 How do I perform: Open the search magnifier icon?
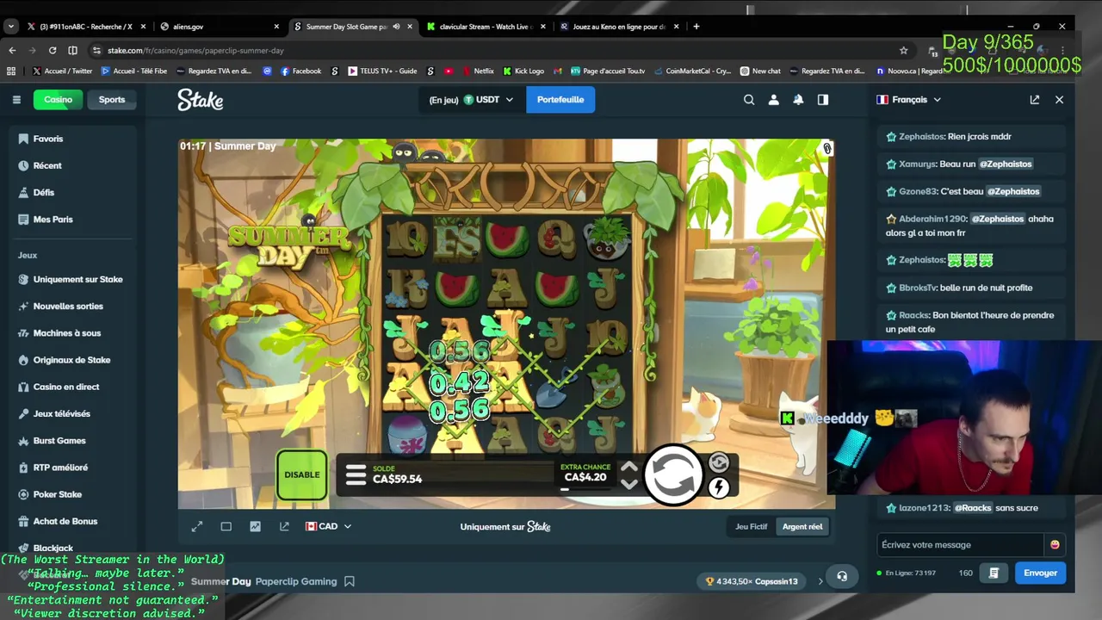pyautogui.click(x=749, y=100)
